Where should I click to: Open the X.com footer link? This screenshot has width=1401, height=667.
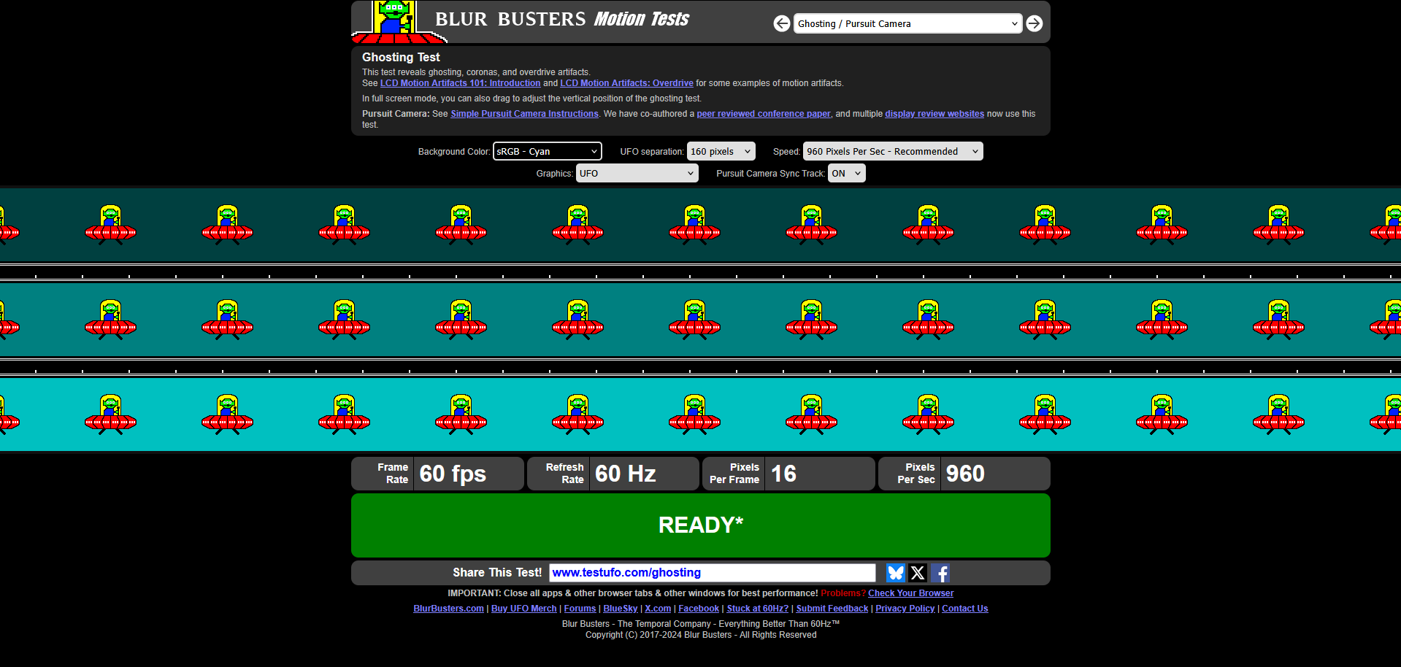(658, 609)
